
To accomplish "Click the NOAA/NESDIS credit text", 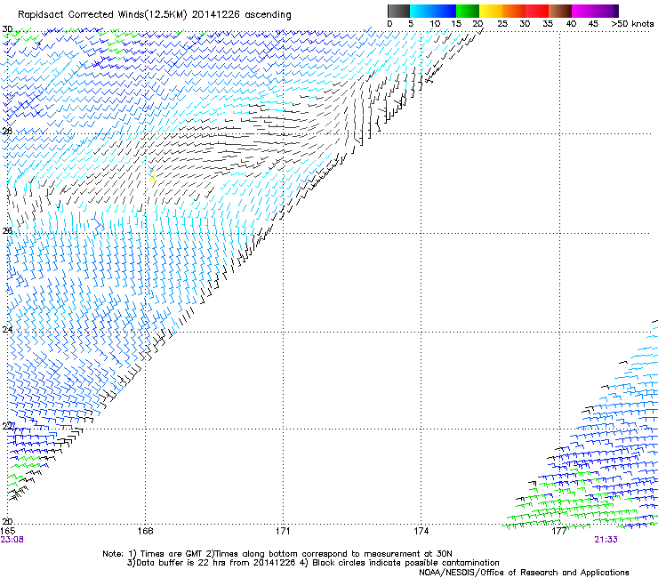I will tap(524, 573).
